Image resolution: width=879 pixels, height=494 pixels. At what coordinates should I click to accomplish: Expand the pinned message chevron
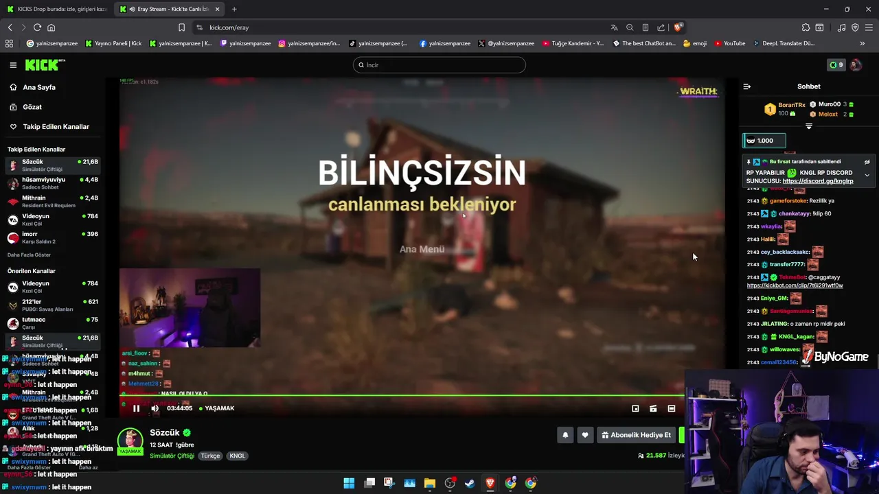click(867, 176)
